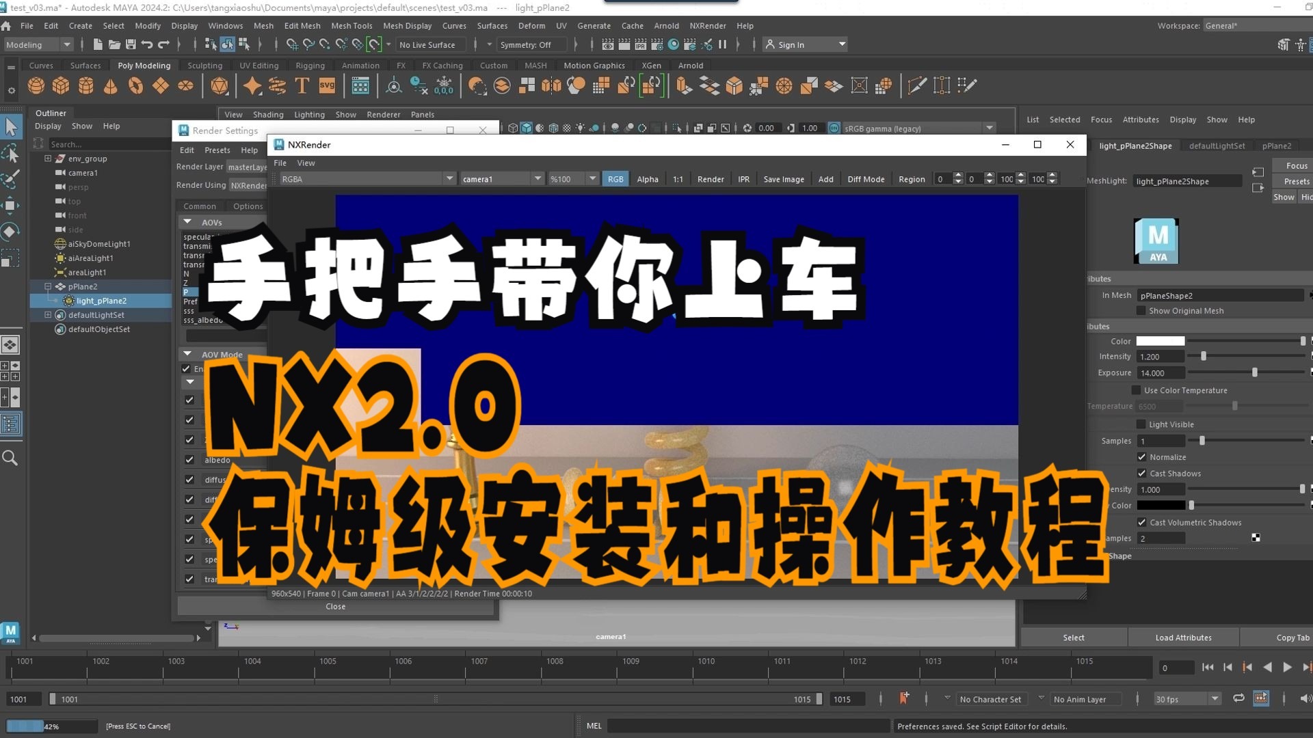This screenshot has height=738, width=1313.
Task: Select the polygon Cube tool on the shelf
Action: (x=61, y=85)
